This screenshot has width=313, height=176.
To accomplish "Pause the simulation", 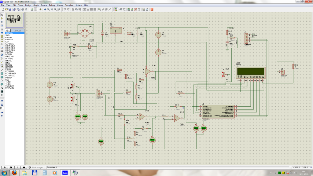I will coord(17,167).
